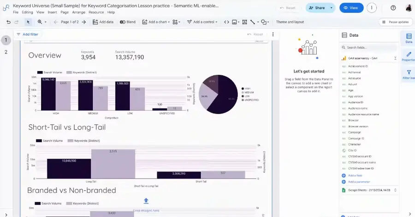Open the Page menu
415x217 pixels.
point(64,12)
